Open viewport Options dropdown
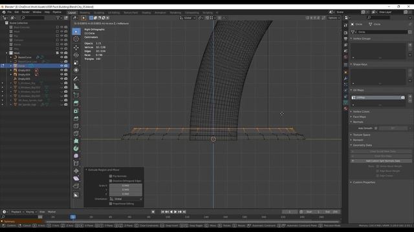This screenshot has height=232, width=414. 334,18
